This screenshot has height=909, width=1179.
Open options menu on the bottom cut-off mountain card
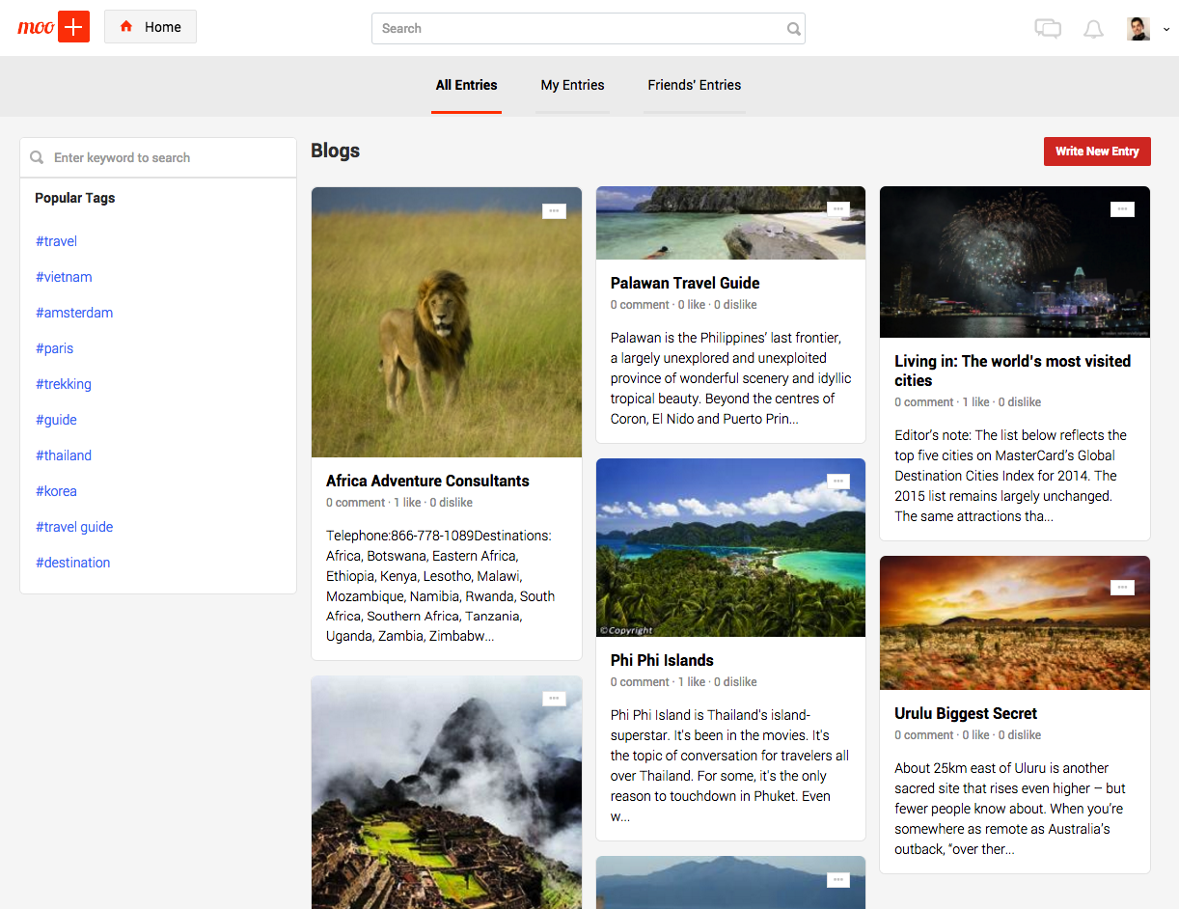pyautogui.click(x=838, y=879)
